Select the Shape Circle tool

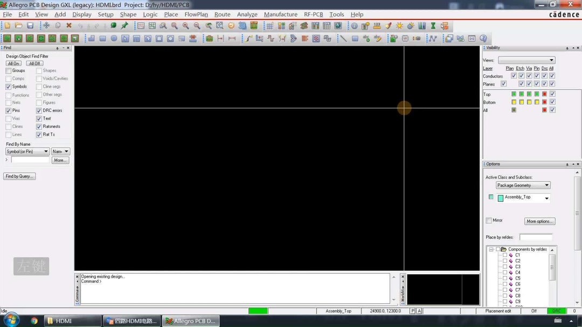click(114, 38)
